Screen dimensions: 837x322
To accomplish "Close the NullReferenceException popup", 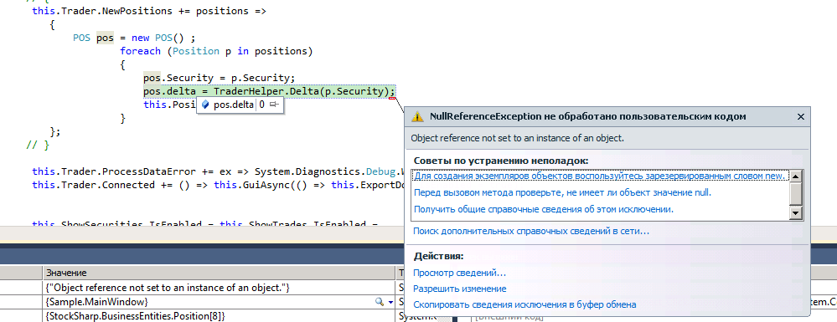I will click(800, 117).
